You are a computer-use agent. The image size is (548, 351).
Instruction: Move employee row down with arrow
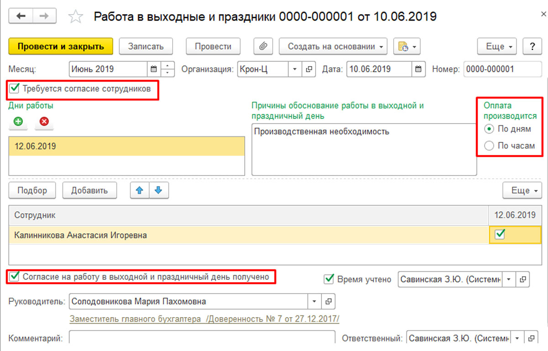[x=158, y=191]
